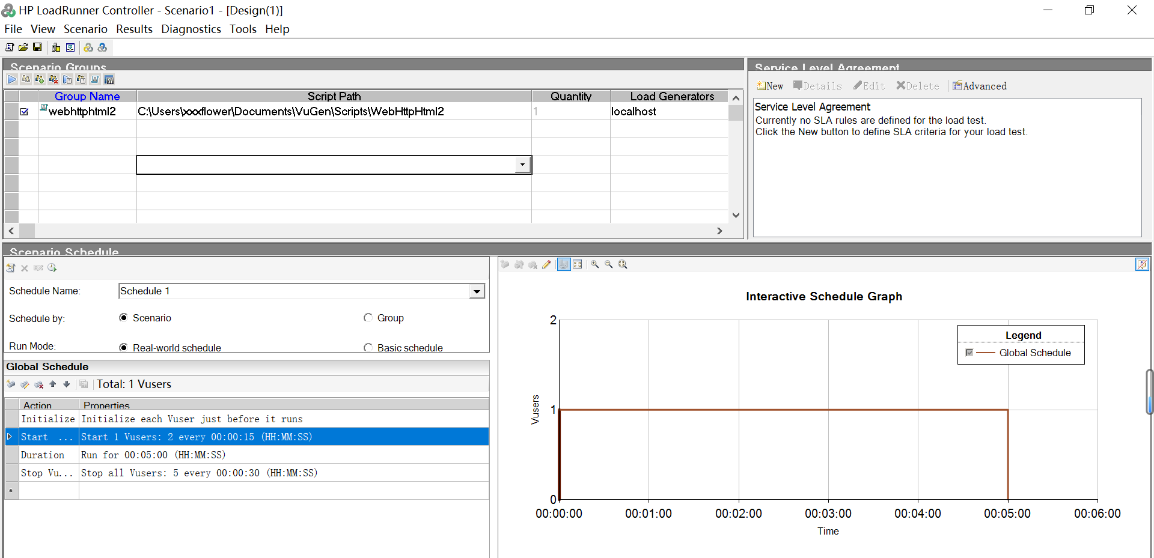Click Edit in Service Level Agreement
Viewport: 1154px width, 558px height.
coord(869,86)
